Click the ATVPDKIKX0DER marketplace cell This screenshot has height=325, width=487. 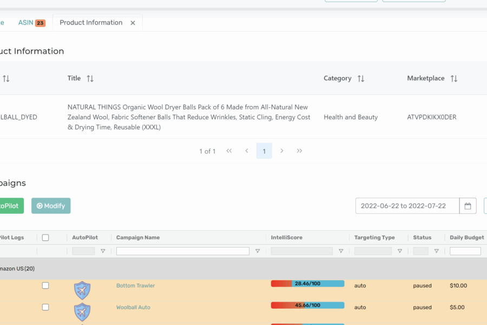432,117
